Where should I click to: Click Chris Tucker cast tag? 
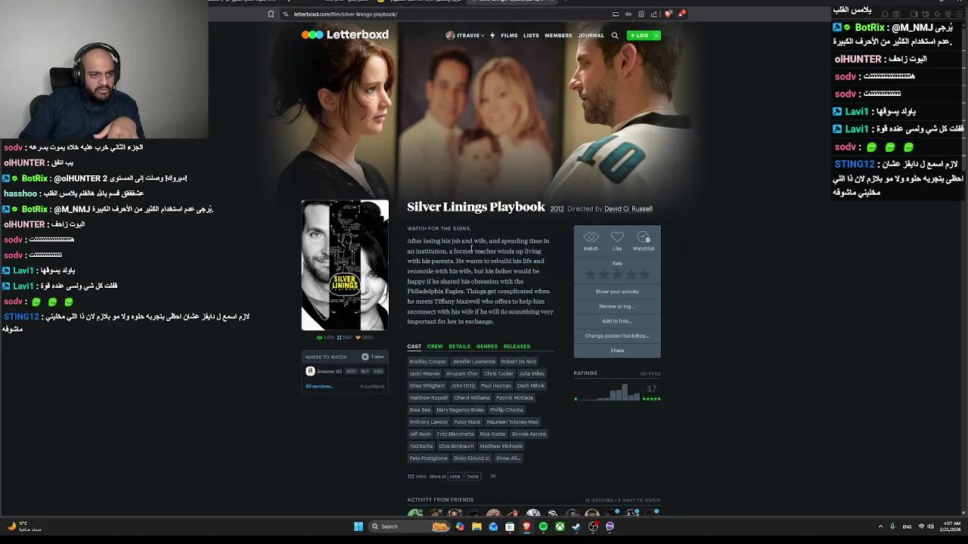[498, 373]
